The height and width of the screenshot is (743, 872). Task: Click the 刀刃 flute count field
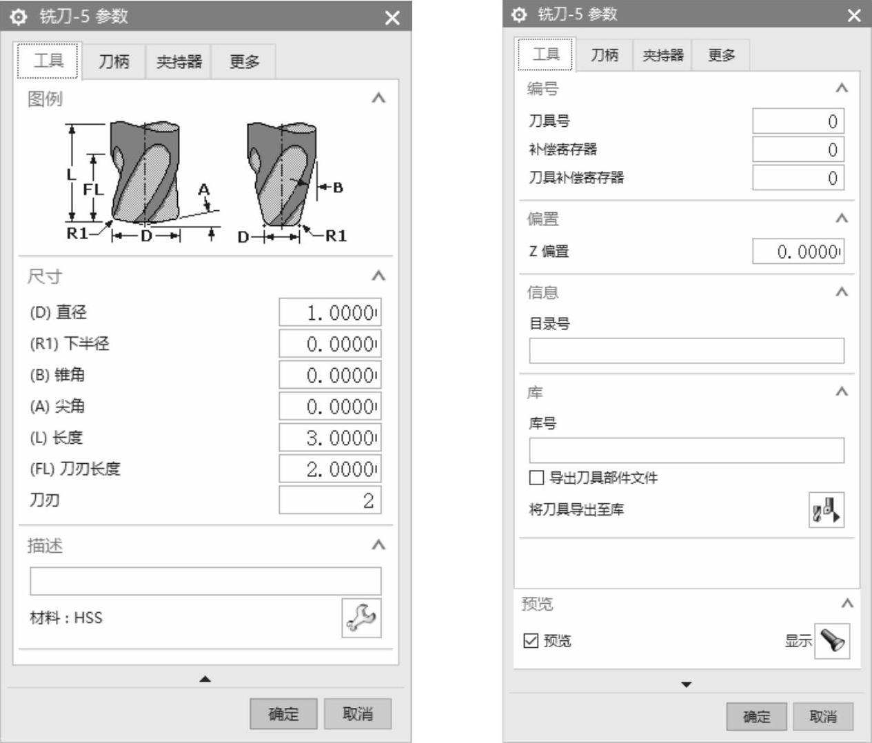[x=330, y=500]
